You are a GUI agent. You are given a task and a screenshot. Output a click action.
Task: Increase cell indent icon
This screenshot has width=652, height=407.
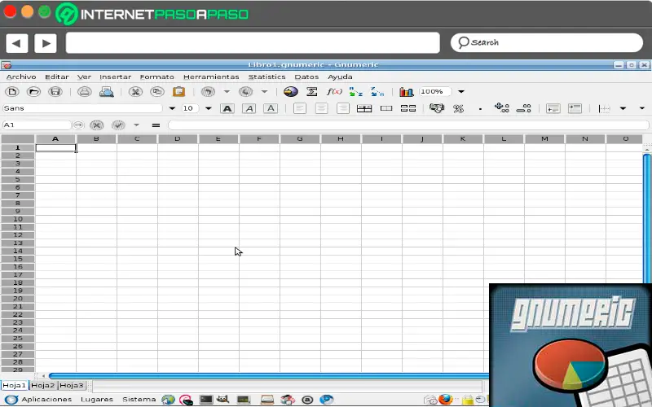(575, 108)
